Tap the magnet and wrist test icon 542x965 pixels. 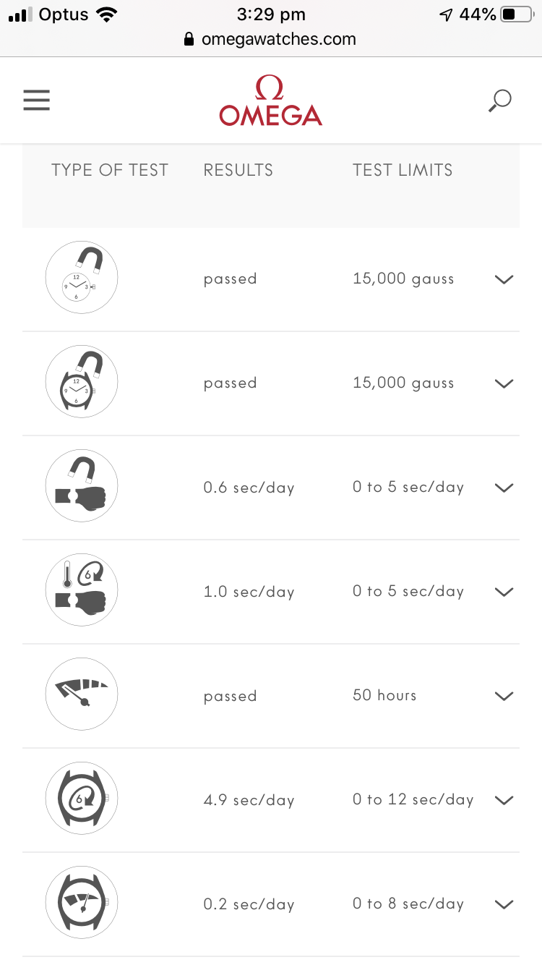click(82, 486)
